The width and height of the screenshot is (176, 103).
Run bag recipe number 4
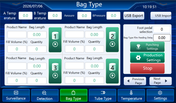[112, 71]
